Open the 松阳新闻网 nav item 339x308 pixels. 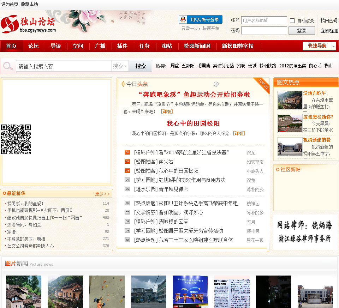tap(197, 46)
